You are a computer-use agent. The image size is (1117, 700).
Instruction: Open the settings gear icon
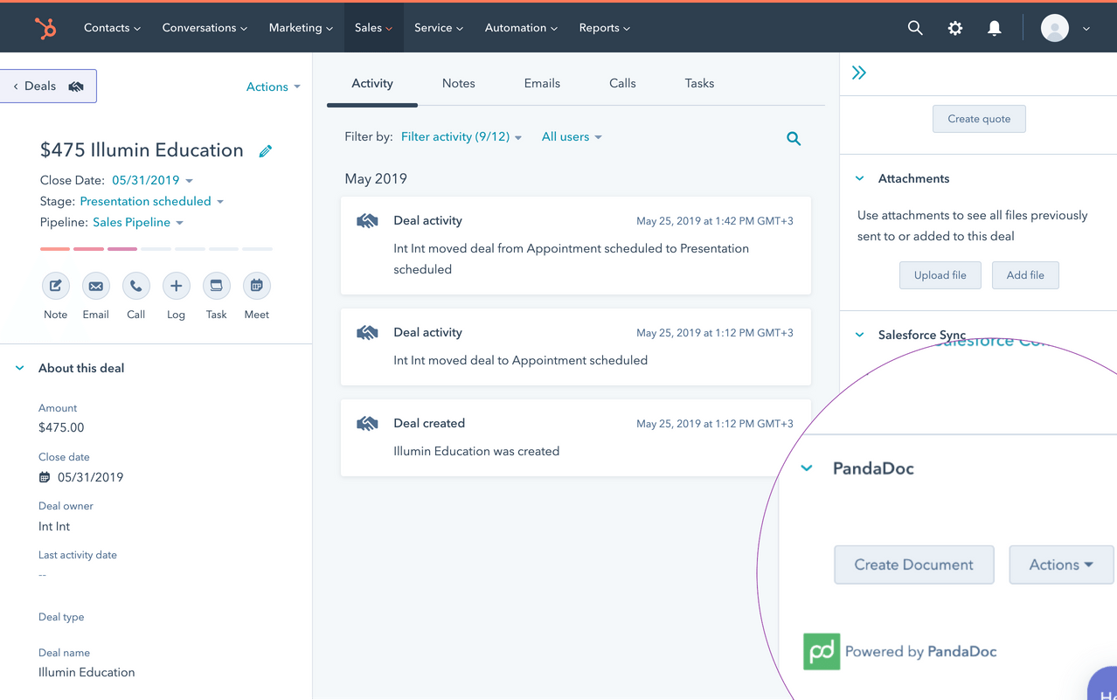(x=955, y=28)
